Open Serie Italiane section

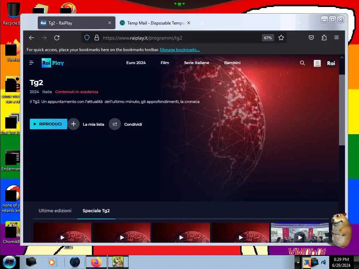196,63
